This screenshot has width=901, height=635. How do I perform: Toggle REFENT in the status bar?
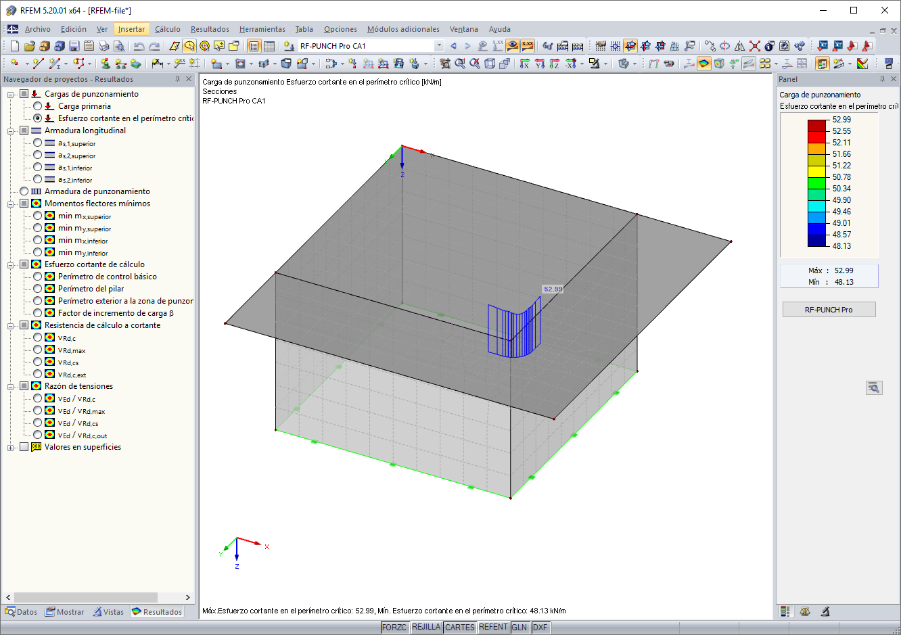click(493, 628)
